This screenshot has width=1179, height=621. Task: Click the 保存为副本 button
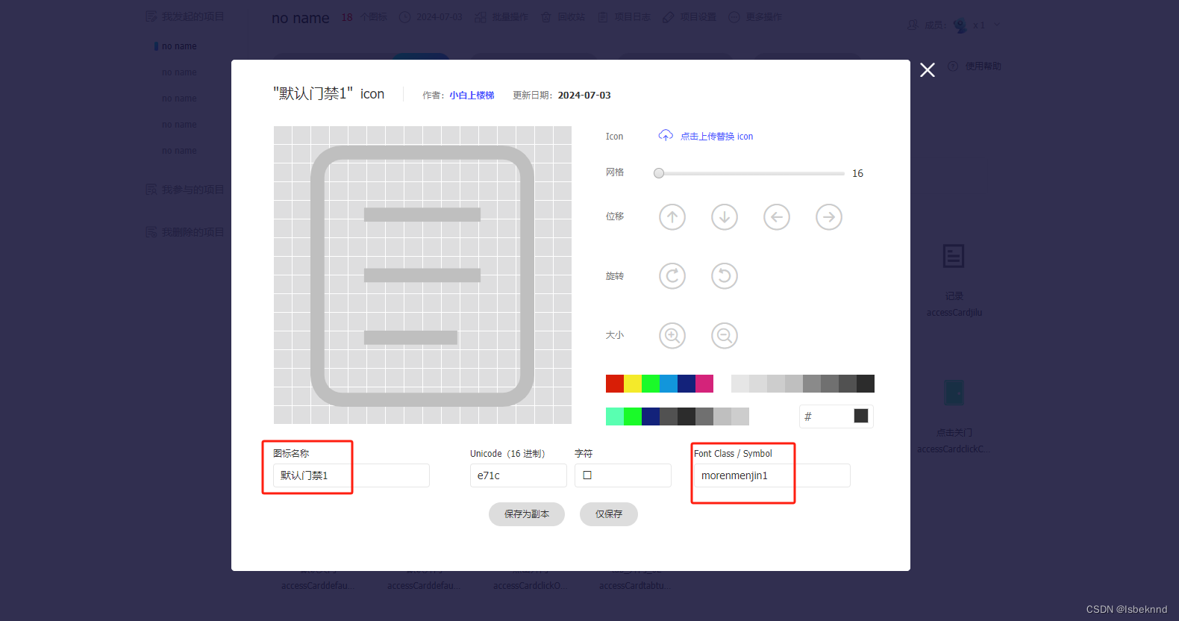click(x=527, y=514)
